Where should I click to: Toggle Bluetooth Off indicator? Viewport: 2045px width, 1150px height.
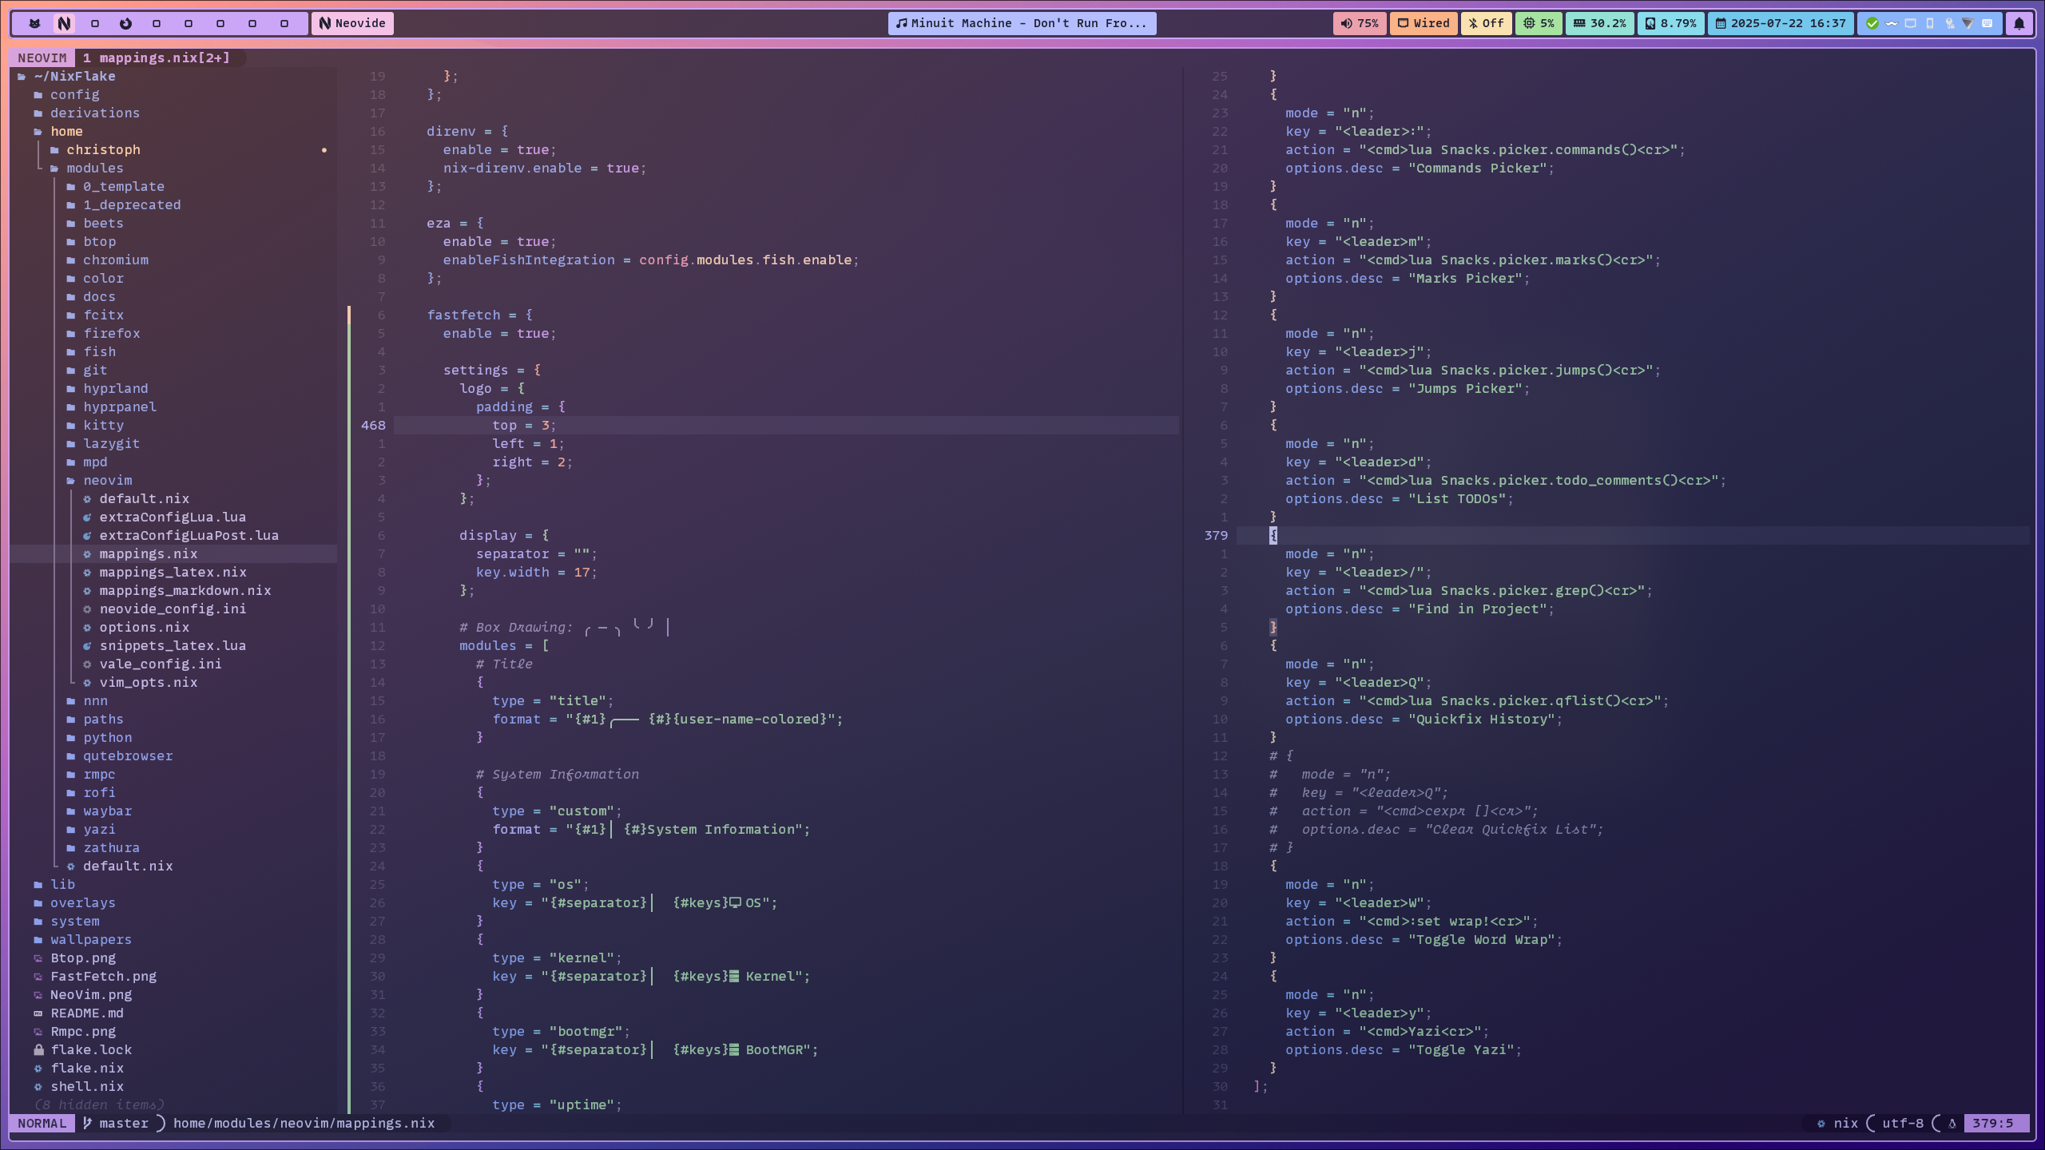[1486, 23]
